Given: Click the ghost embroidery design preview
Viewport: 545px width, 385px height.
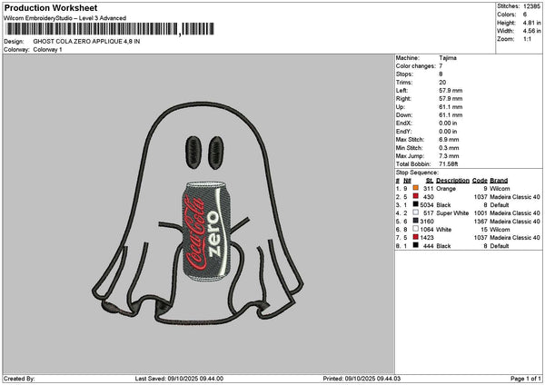Looking at the screenshot, I should pos(198,213).
